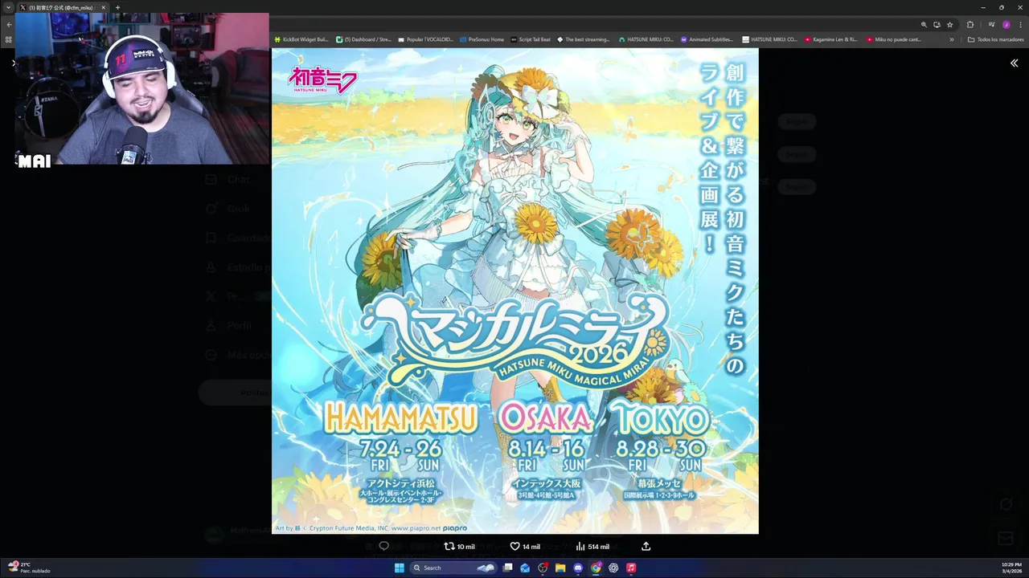The image size is (1029, 578).
Task: Collapse the side panel with double chevron
Action: tap(1014, 63)
